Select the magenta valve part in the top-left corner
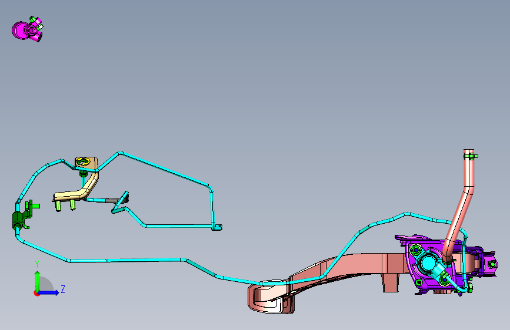Viewport: 510px width, 330px height. [24, 31]
